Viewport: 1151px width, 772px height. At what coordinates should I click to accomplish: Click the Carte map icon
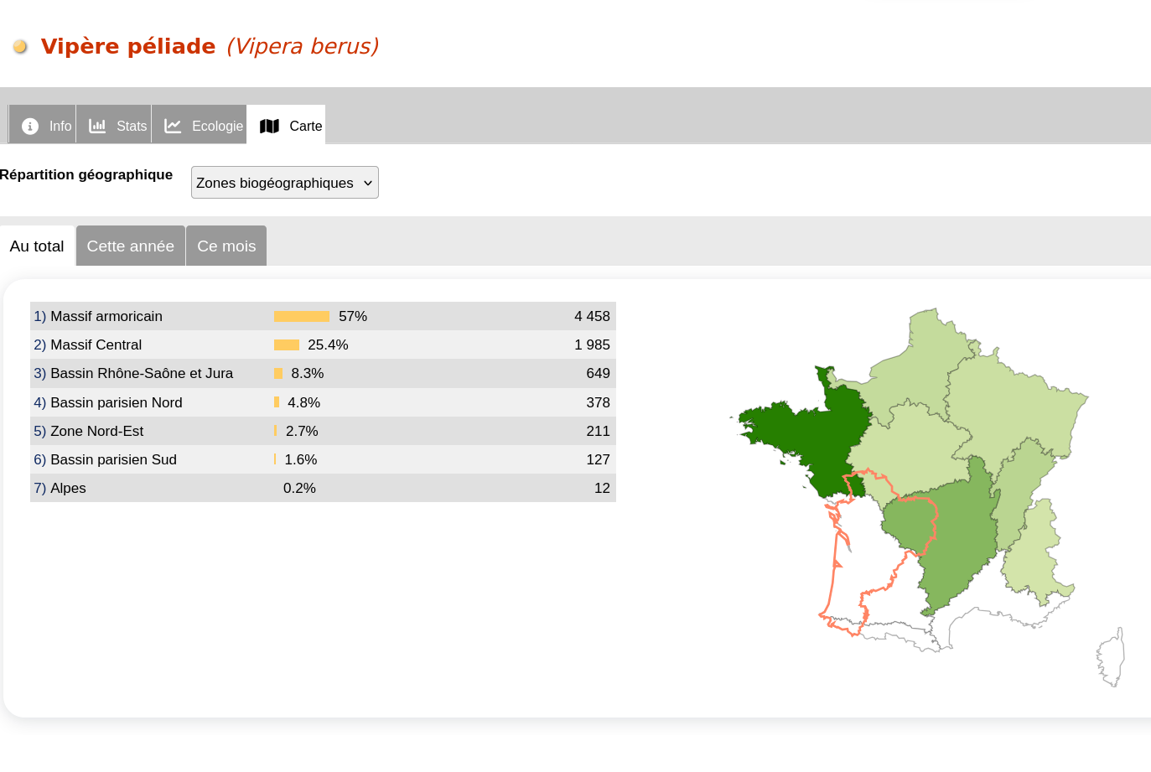coord(269,126)
